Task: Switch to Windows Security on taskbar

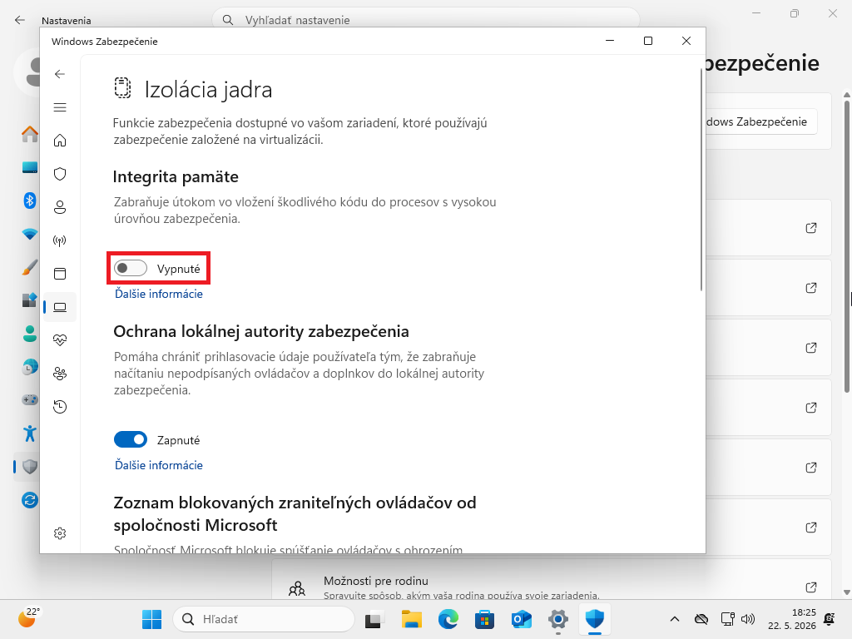Action: pos(595,619)
